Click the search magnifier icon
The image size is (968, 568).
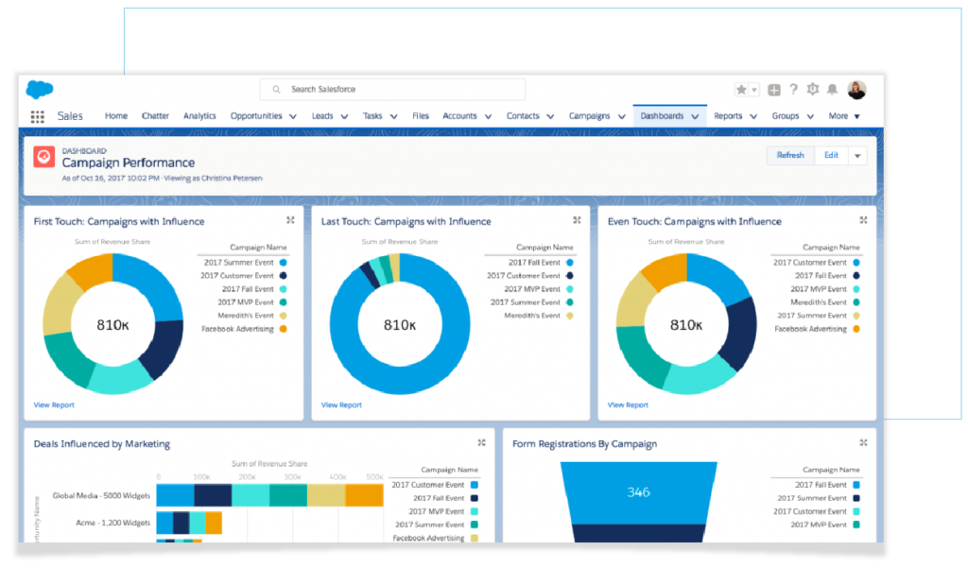tap(277, 90)
